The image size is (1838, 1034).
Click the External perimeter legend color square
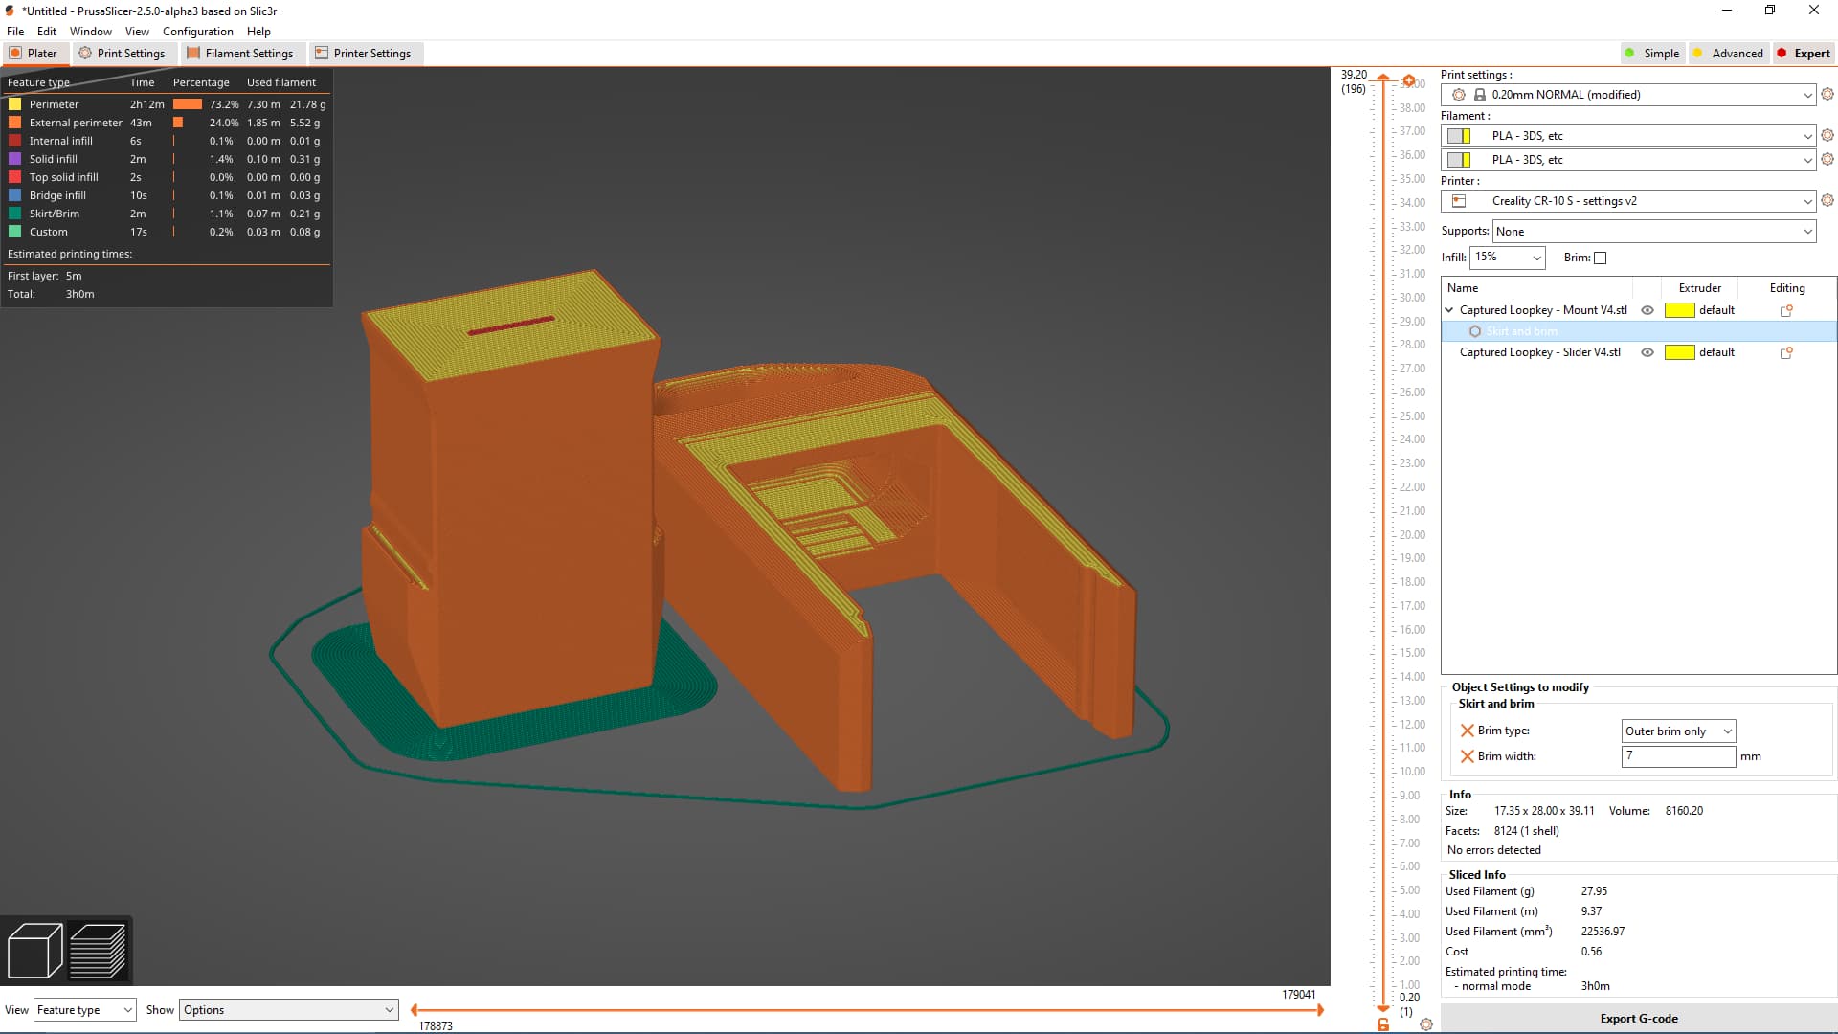tap(15, 123)
